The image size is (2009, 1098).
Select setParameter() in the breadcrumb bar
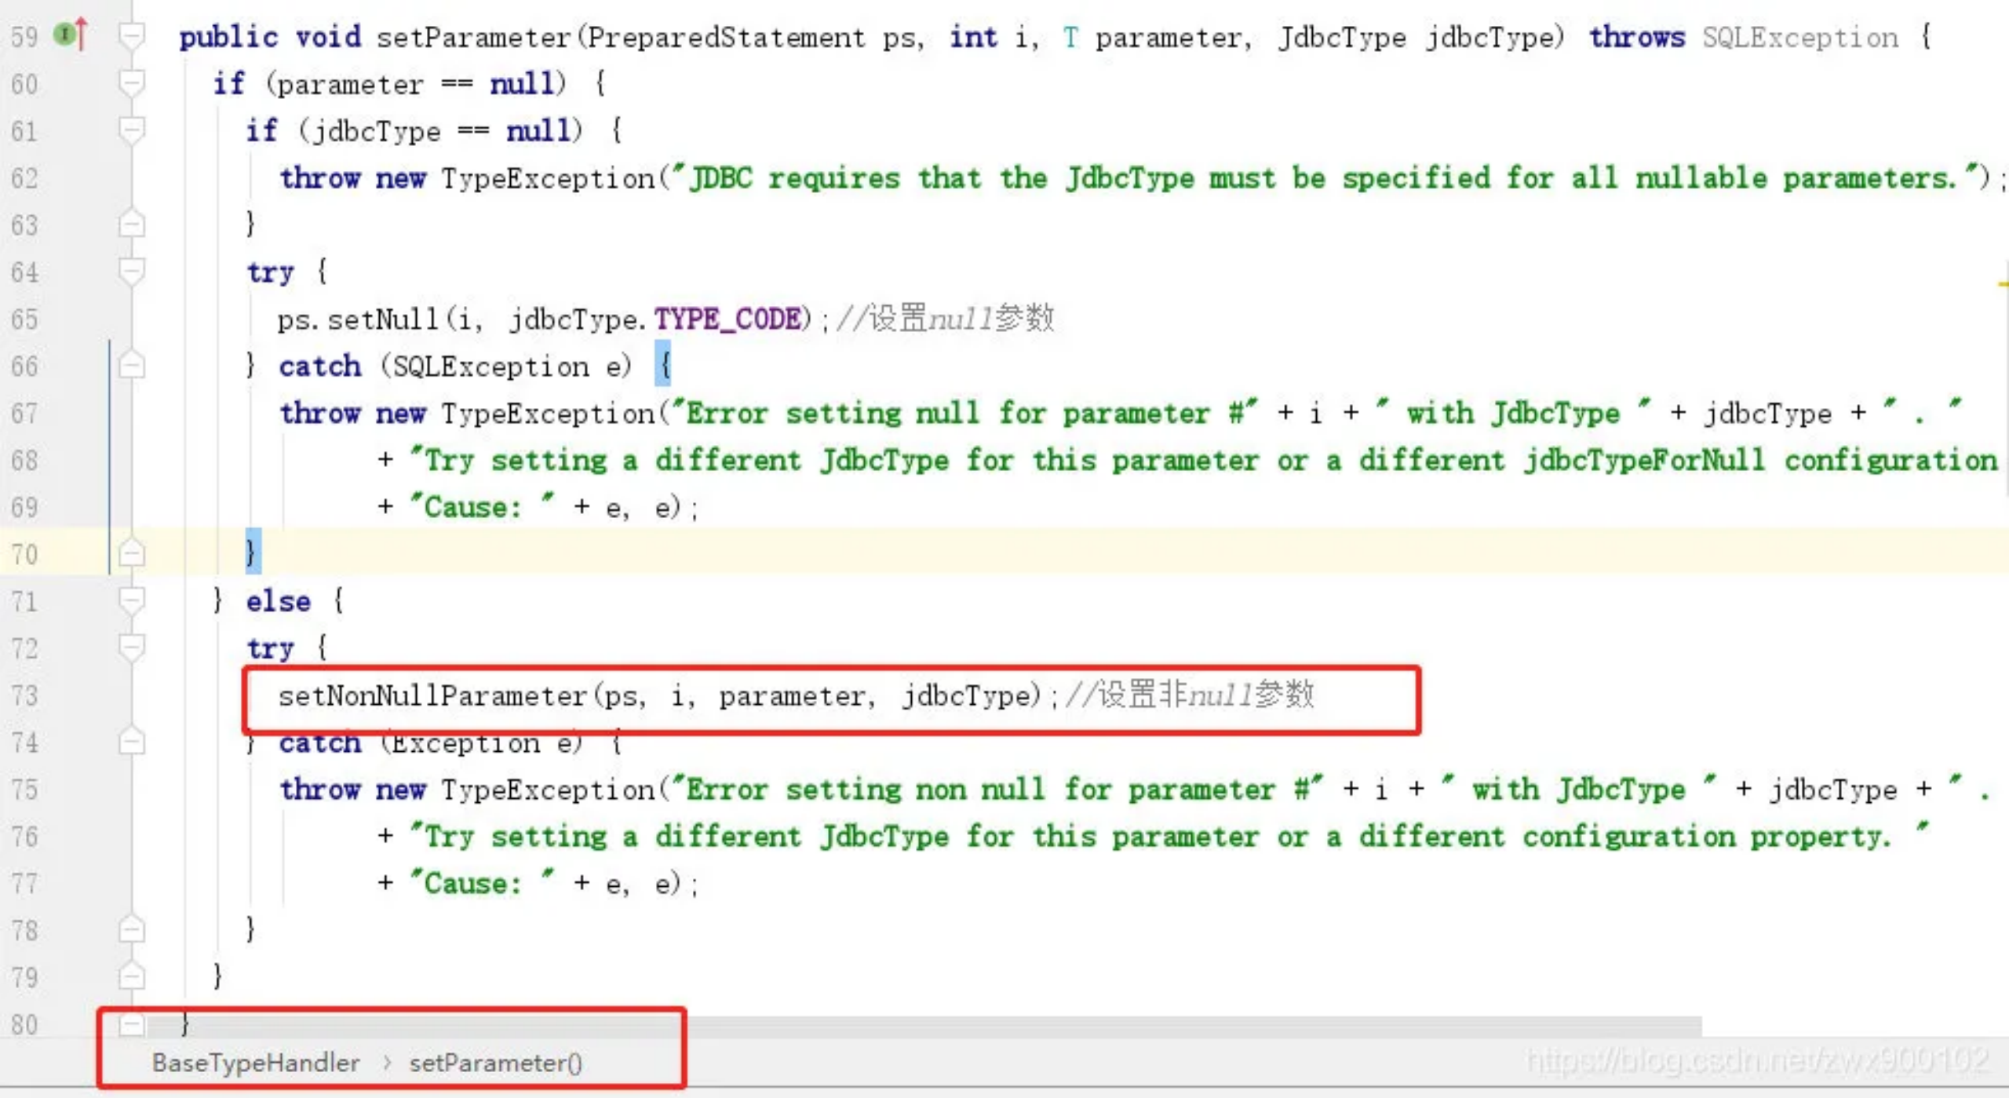point(494,1063)
